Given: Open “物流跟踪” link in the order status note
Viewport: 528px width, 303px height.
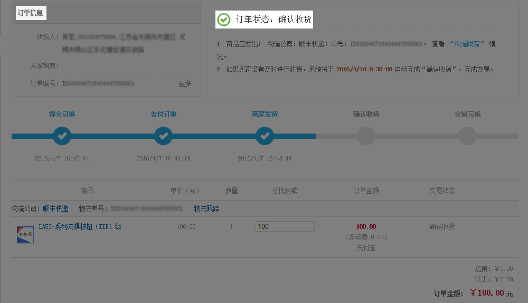Looking at the screenshot, I should (467, 44).
